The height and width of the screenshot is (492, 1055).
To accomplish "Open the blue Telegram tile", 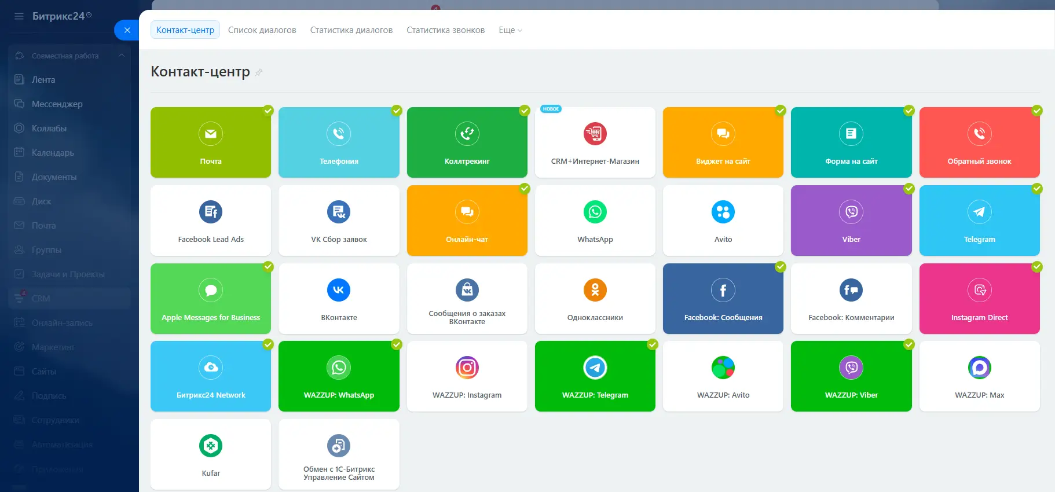I will (980, 221).
